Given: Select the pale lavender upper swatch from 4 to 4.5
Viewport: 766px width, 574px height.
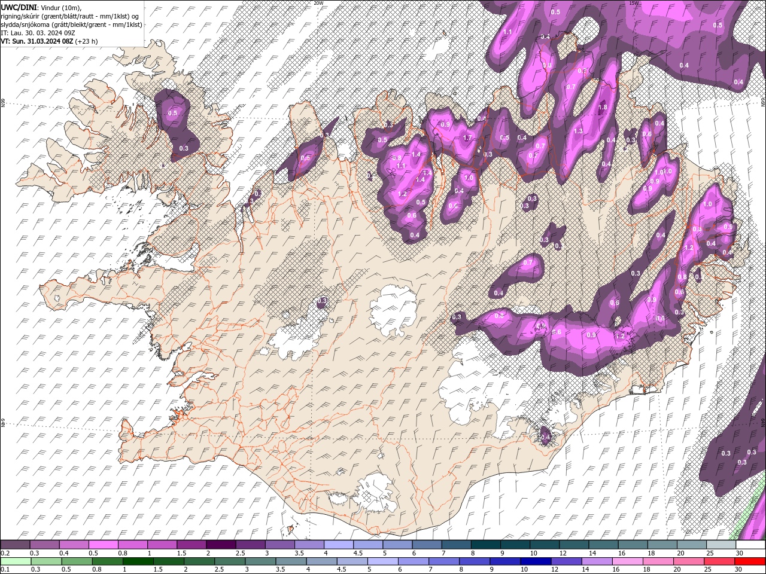Looking at the screenshot, I should tap(338, 545).
